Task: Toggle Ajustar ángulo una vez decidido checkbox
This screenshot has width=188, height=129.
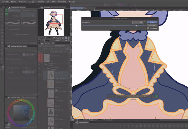Action: click(8, 68)
